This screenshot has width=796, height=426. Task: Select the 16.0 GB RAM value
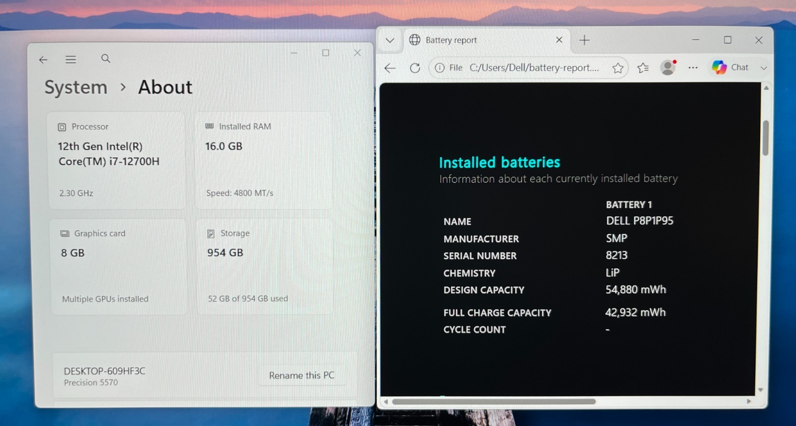coord(224,146)
